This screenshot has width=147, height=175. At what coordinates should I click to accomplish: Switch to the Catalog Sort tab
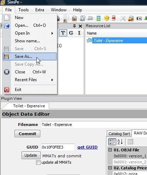(119, 134)
